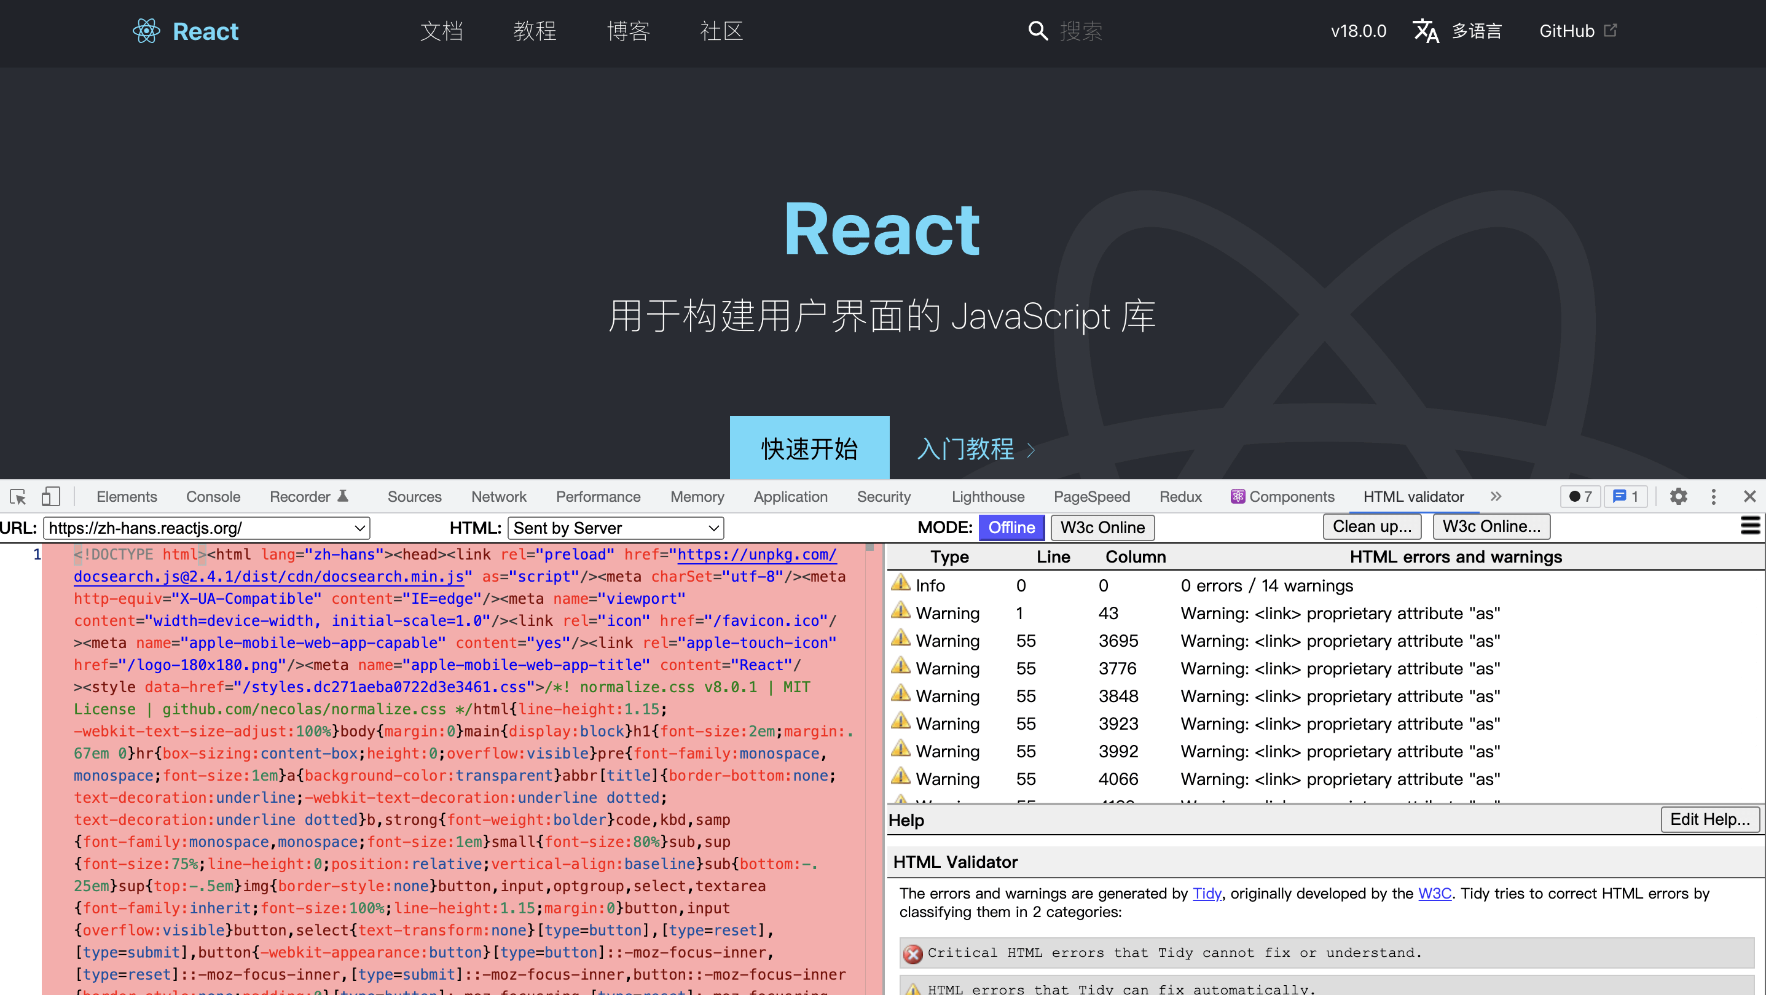1766x995 pixels.
Task: Open the Lighthouse tab
Action: click(988, 497)
